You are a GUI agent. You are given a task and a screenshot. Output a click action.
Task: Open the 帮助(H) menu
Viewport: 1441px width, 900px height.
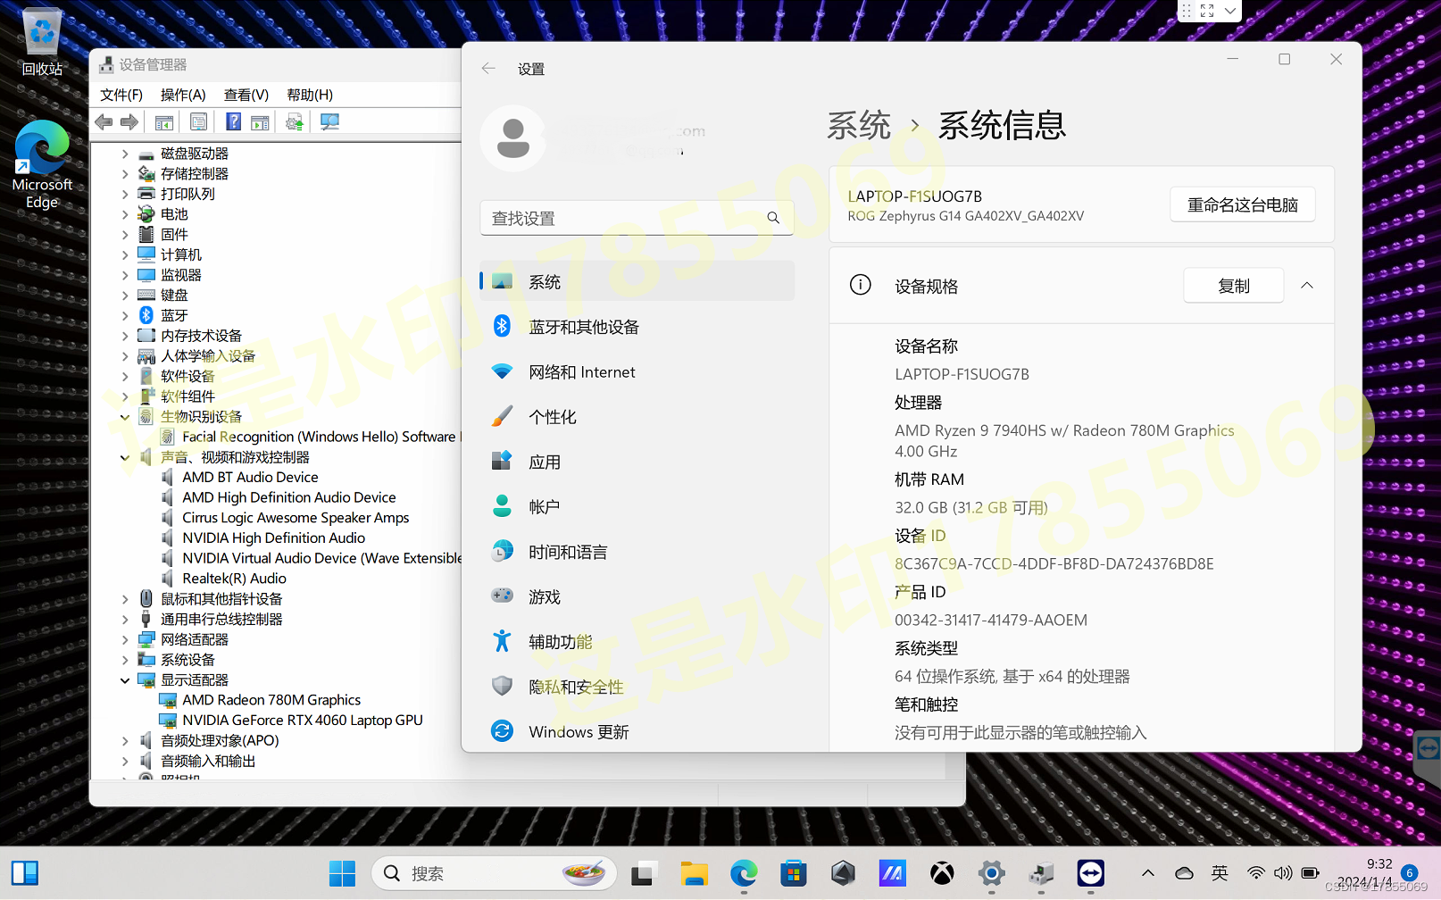pos(310,95)
